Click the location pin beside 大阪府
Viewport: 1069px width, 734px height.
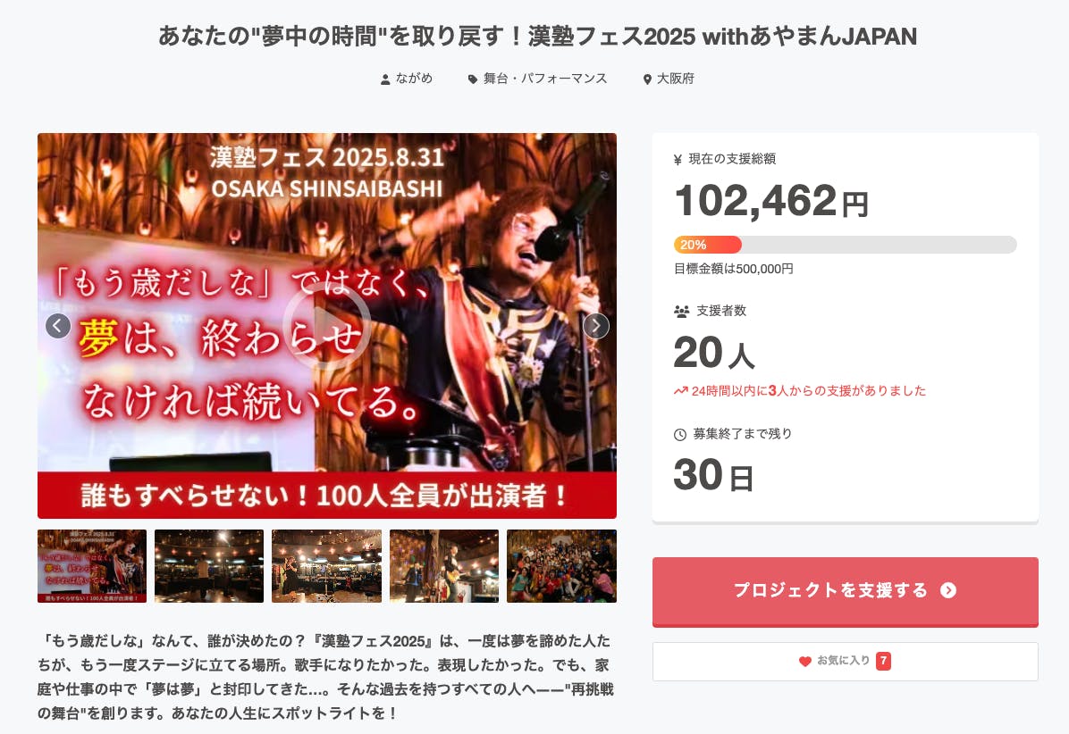tap(647, 79)
